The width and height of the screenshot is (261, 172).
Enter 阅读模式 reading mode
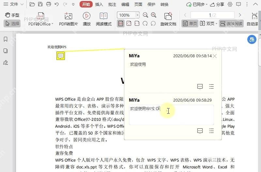tap(103, 19)
